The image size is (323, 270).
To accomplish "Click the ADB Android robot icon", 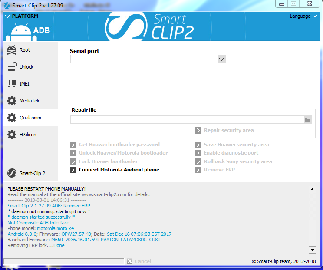I will point(21,32).
